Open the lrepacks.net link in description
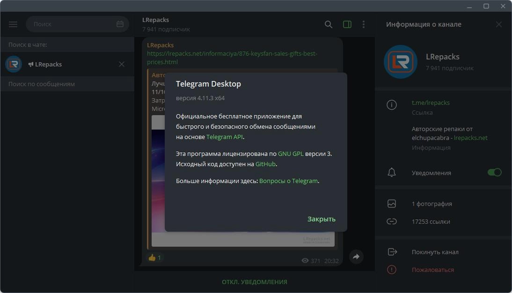The width and height of the screenshot is (512, 293). pos(470,138)
